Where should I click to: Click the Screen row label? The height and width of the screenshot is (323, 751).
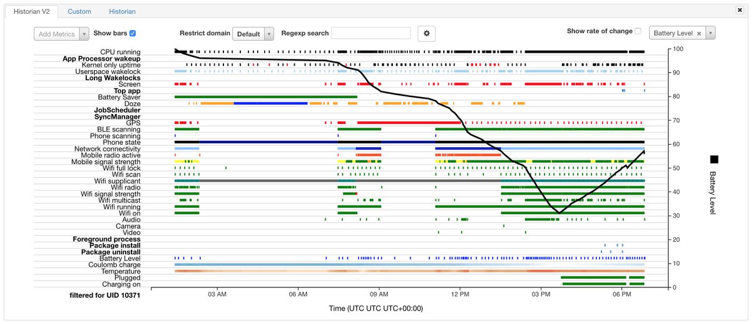(130, 85)
